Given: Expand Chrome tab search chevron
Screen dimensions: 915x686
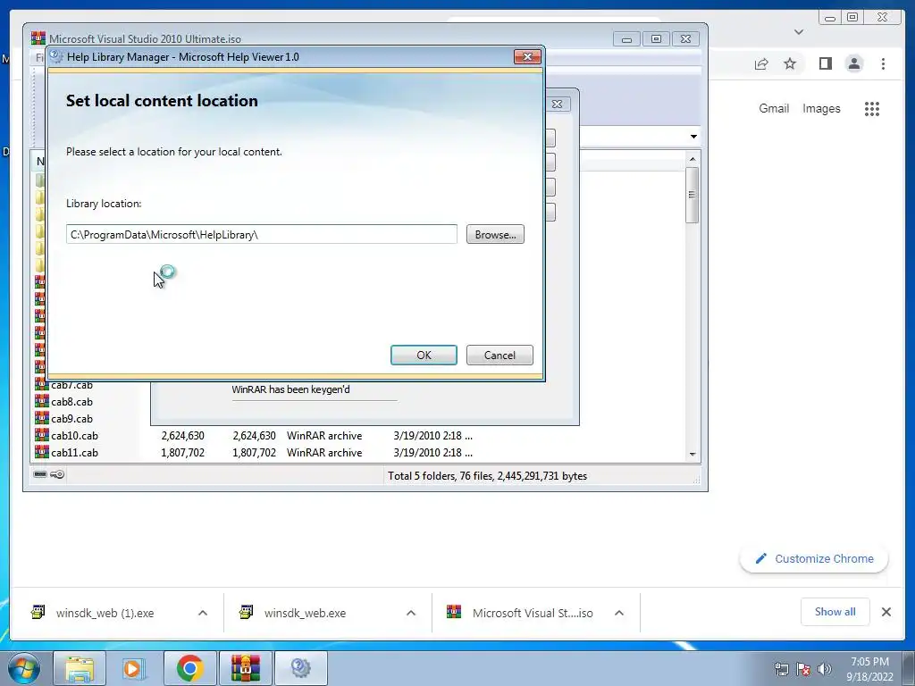Looking at the screenshot, I should 799,32.
